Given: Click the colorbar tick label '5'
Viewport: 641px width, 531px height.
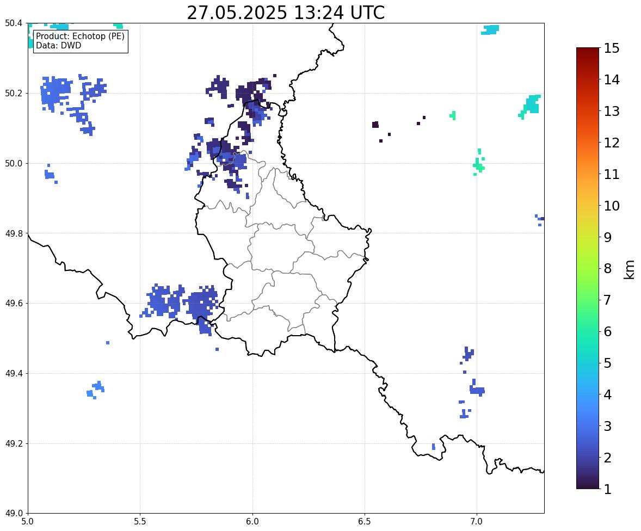Looking at the screenshot, I should 608,363.
